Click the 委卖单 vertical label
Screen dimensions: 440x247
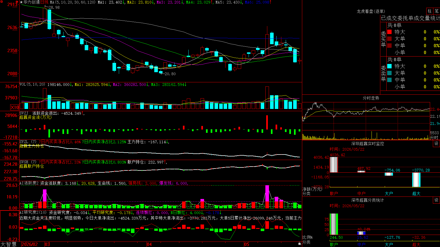click(x=383, y=74)
